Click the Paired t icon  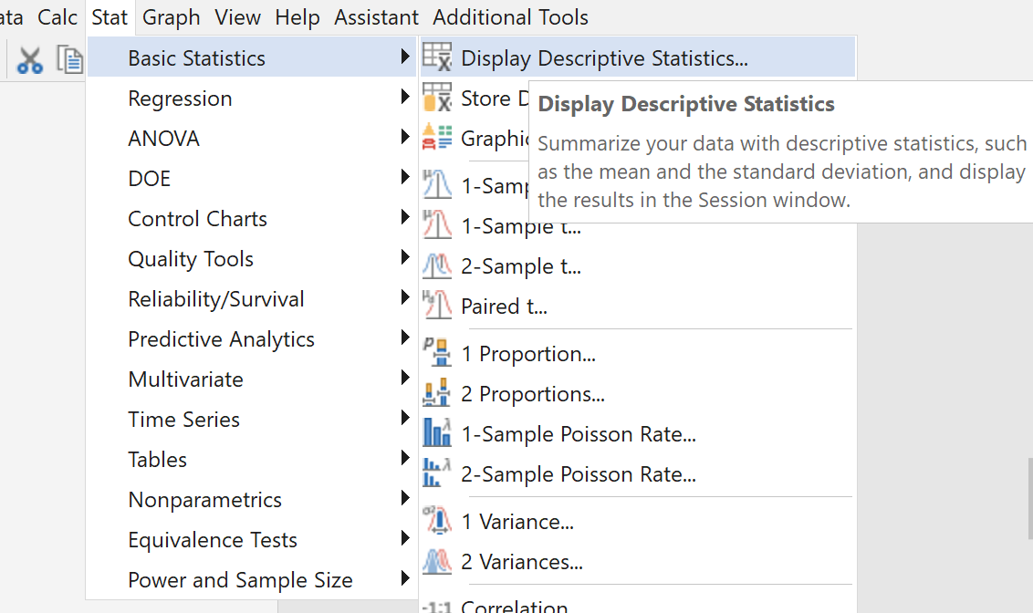click(x=437, y=305)
